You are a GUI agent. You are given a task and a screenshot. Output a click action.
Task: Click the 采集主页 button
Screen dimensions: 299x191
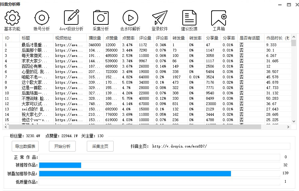[x=100, y=146]
